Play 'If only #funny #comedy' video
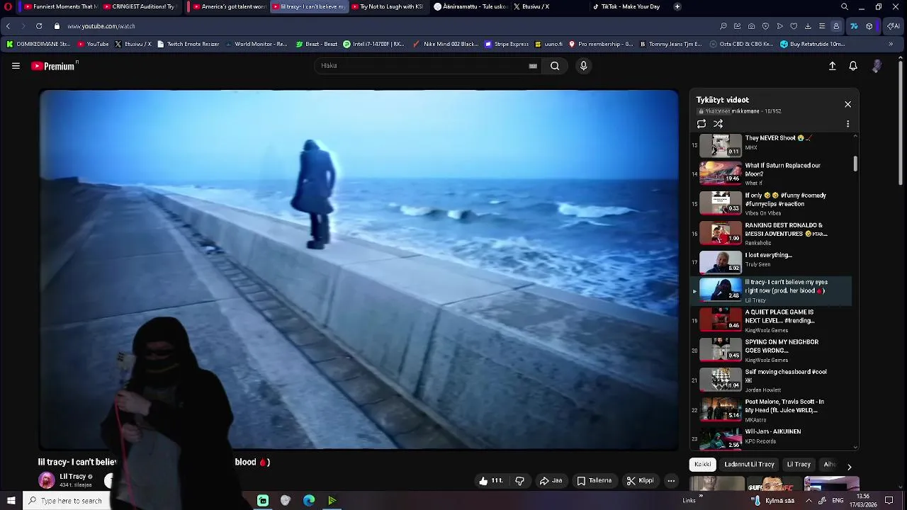This screenshot has width=907, height=510. coord(771,203)
